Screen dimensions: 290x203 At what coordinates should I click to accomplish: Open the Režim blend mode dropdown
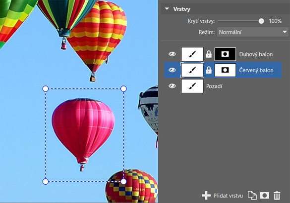(252, 32)
